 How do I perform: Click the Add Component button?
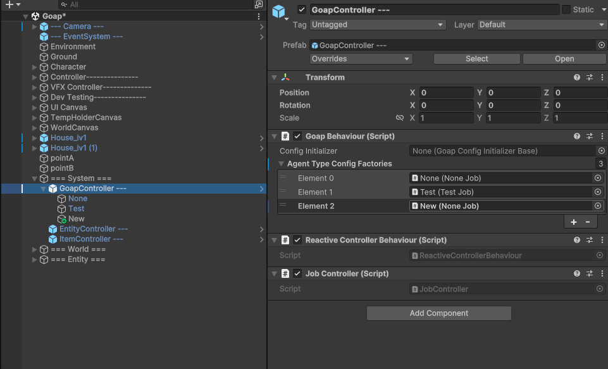[x=439, y=313]
